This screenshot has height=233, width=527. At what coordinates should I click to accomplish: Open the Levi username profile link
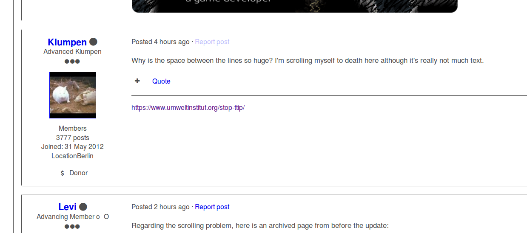[67, 207]
